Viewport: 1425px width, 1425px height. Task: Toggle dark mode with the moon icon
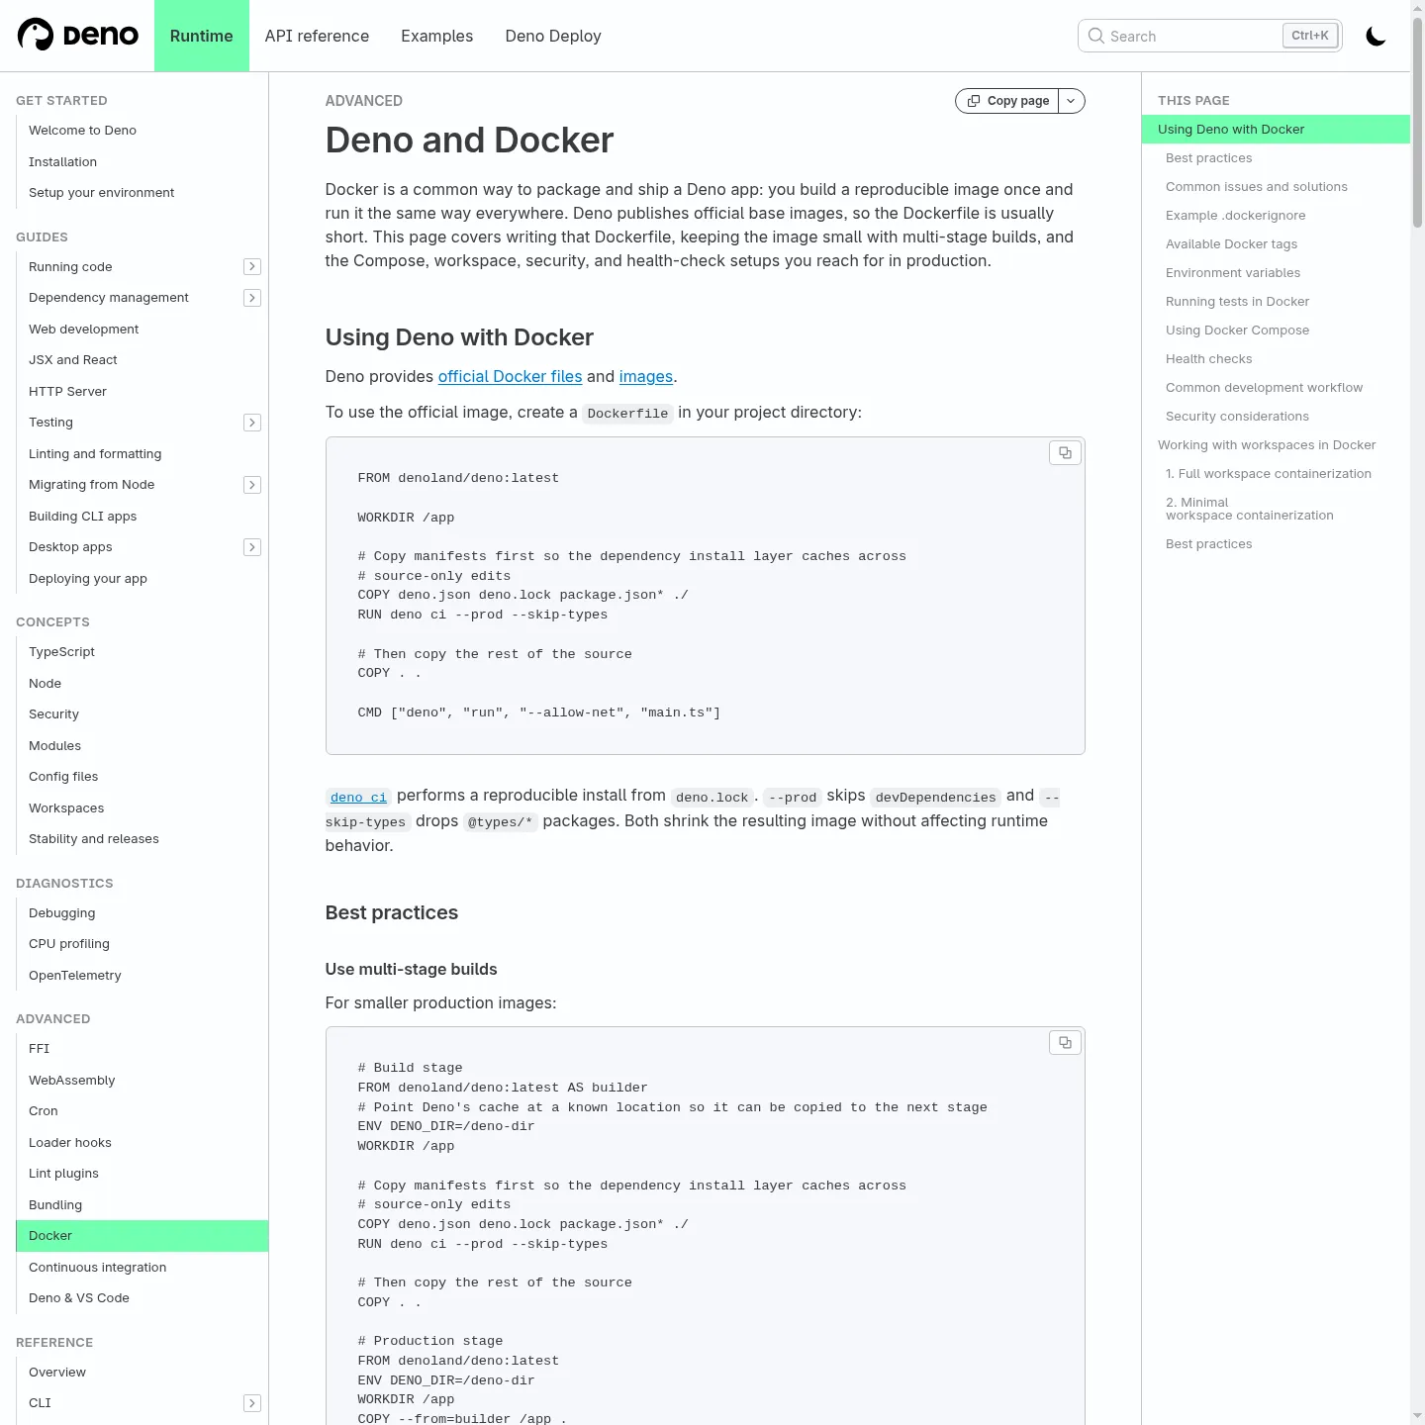point(1376,37)
